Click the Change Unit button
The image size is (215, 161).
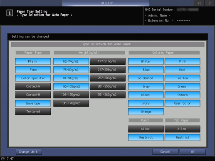pyautogui.click(x=29, y=152)
